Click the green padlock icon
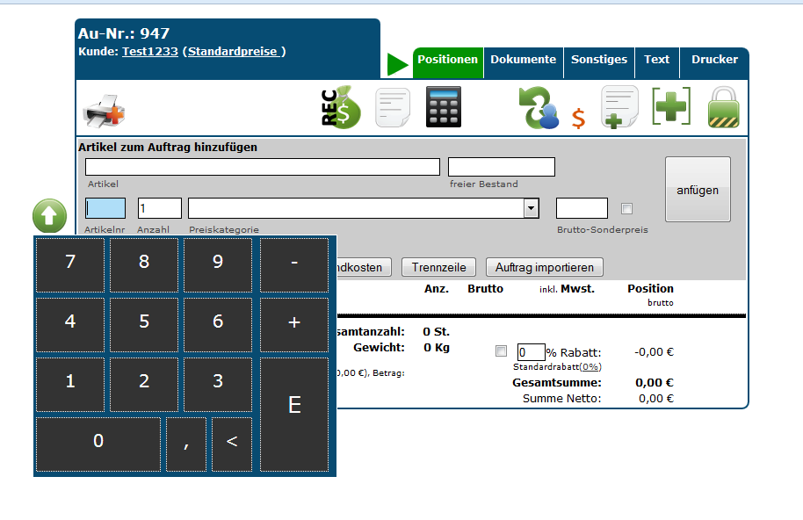Viewport: 803px width, 520px height. 723,108
